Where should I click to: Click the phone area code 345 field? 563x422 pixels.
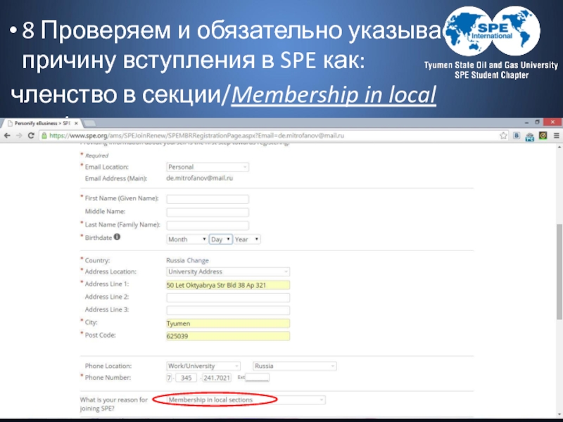click(x=186, y=378)
